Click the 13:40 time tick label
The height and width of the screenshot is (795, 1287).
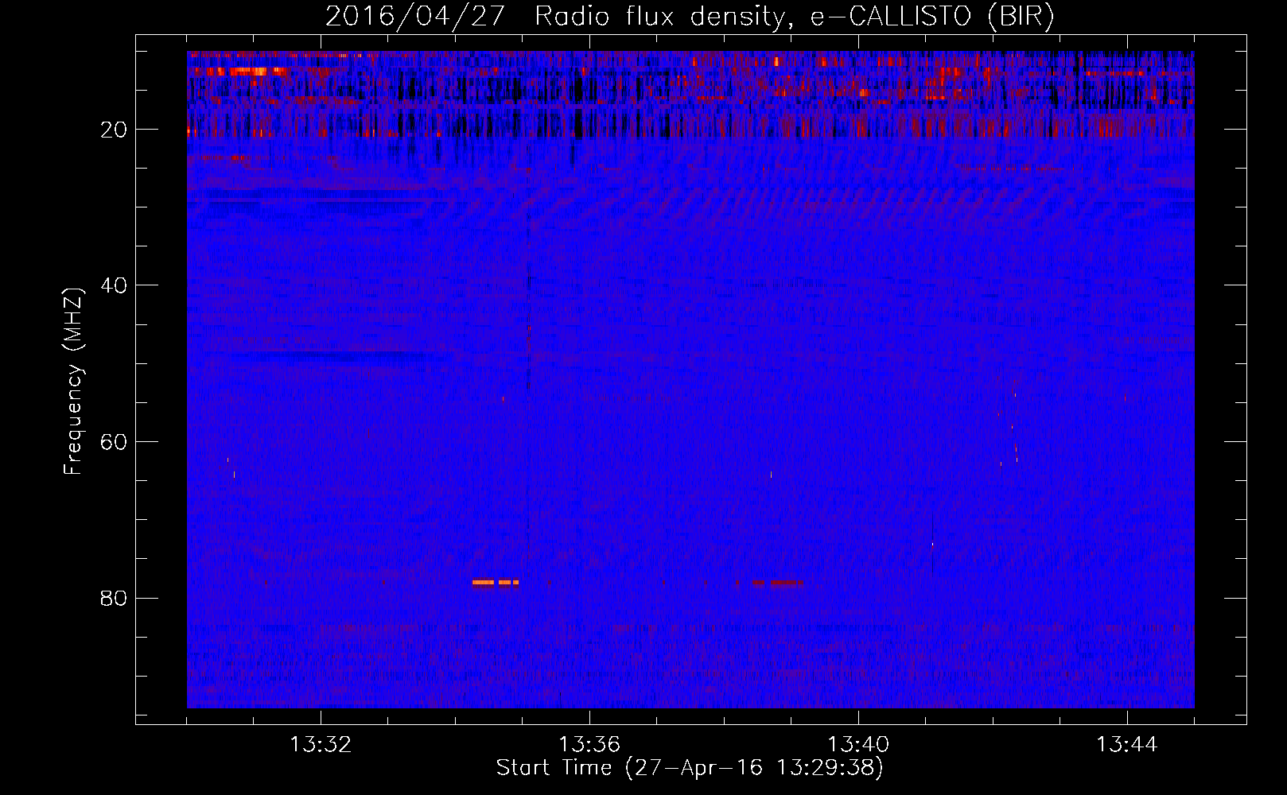pyautogui.click(x=858, y=745)
